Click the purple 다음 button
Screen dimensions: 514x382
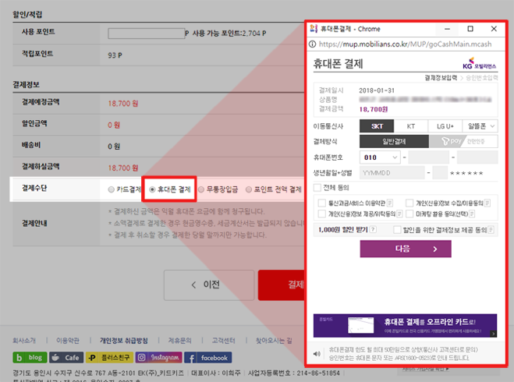pos(406,249)
